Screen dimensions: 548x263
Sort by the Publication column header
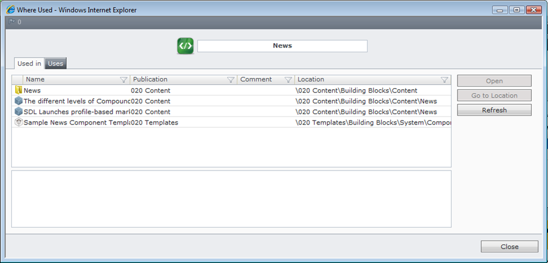tap(169, 80)
